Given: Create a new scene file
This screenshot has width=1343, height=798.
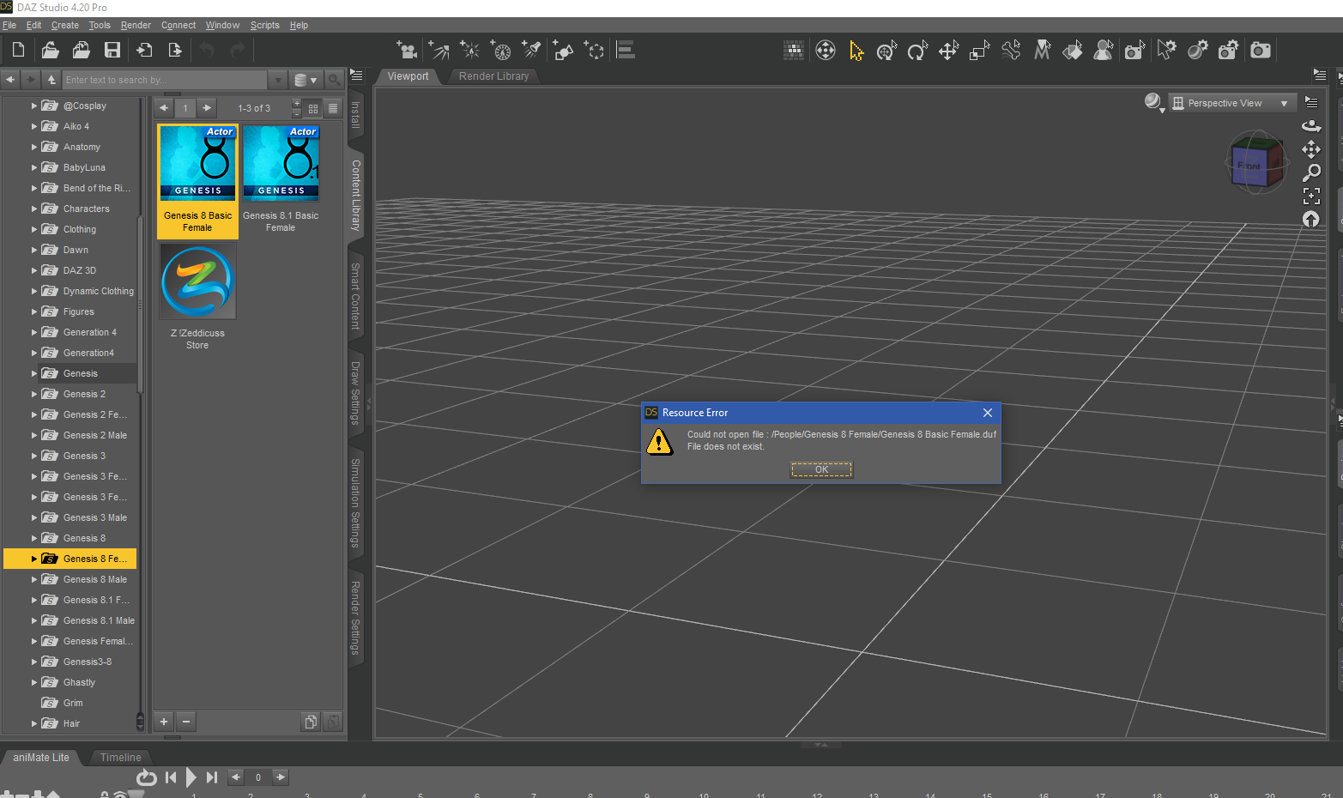Looking at the screenshot, I should (18, 50).
